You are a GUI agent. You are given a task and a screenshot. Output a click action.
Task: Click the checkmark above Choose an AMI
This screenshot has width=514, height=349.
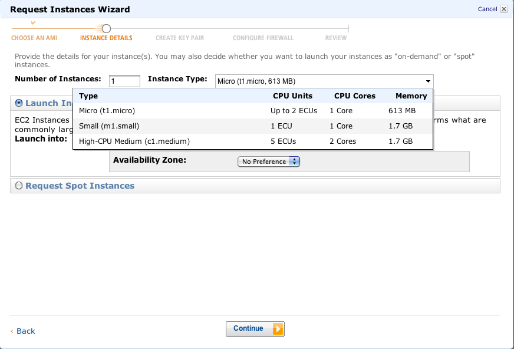tap(33, 22)
